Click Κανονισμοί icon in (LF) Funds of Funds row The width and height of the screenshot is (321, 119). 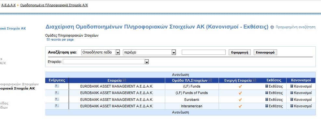pyautogui.click(x=292, y=93)
